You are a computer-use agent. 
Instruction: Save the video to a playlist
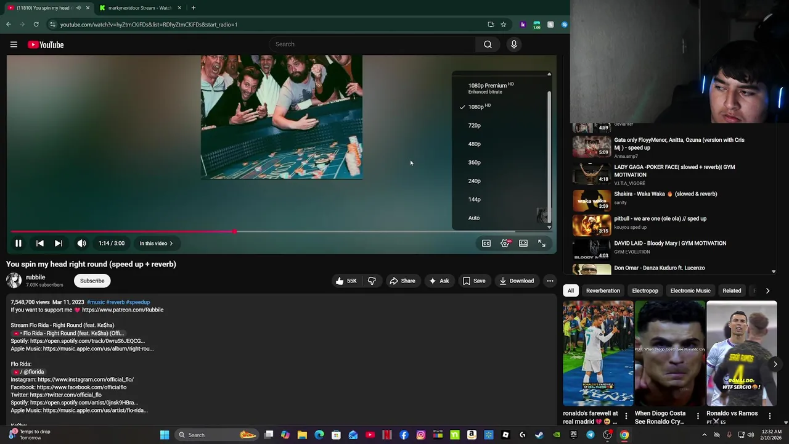[x=474, y=281]
